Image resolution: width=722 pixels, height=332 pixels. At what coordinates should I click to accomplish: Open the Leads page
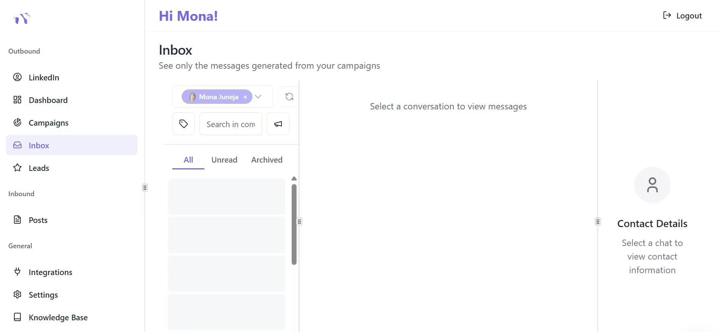point(39,168)
